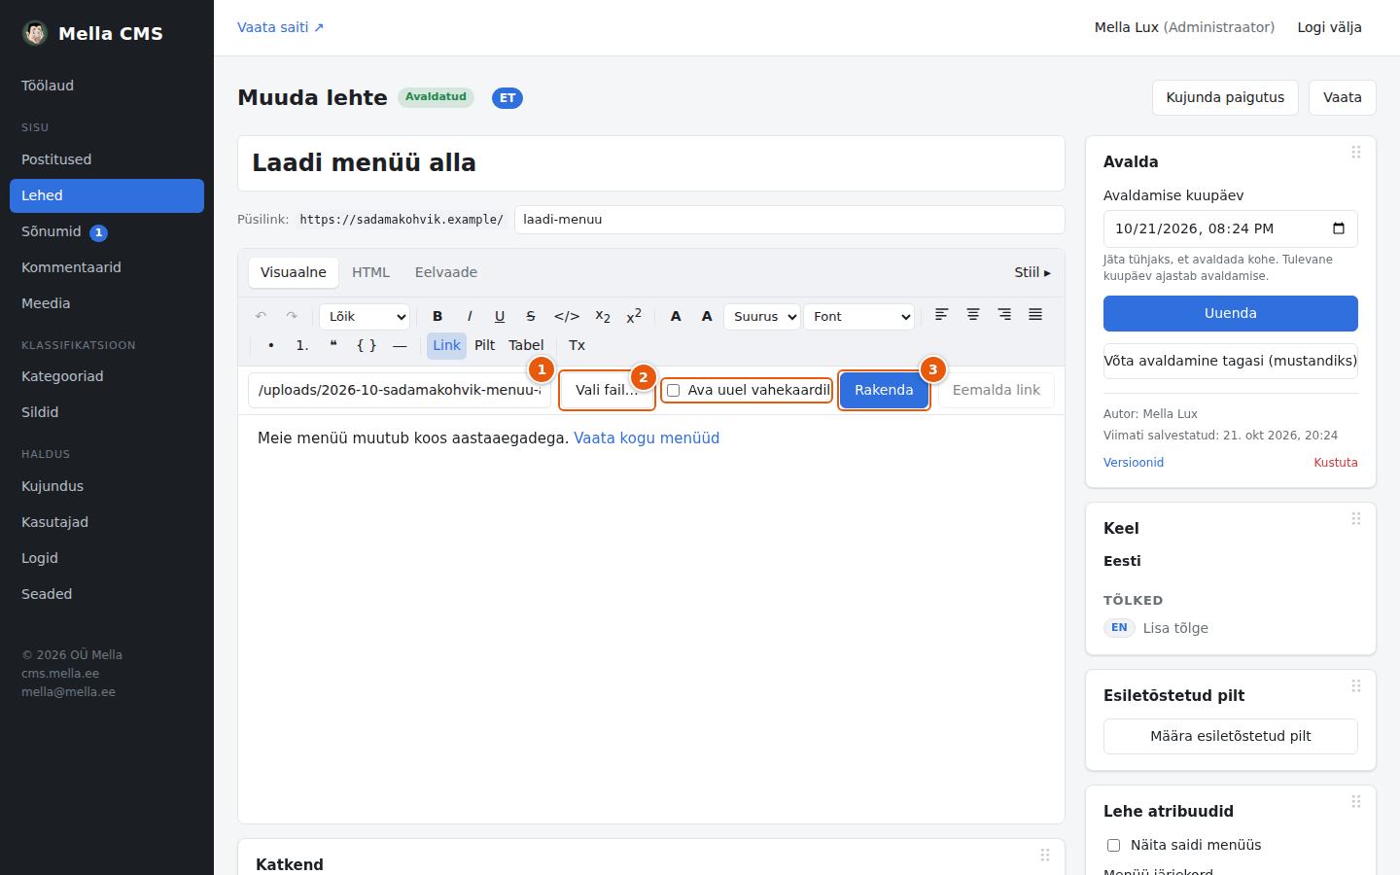
Task: Select the Visuaalne editor tab
Action: tap(294, 273)
